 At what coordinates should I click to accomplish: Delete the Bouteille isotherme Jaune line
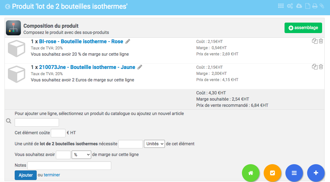[321, 67]
